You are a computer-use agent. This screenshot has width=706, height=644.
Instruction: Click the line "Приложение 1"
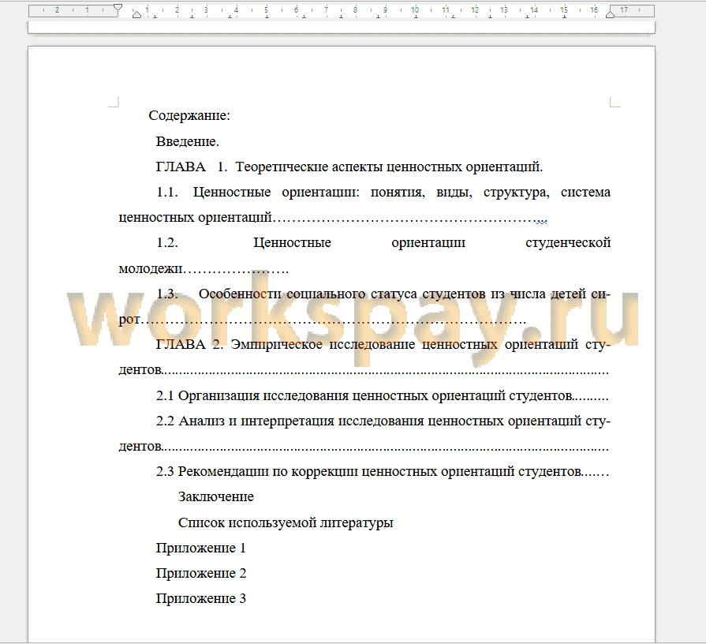[201, 548]
